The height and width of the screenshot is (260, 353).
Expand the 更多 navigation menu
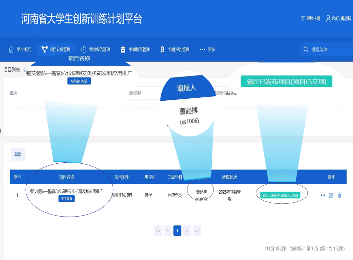[207, 50]
